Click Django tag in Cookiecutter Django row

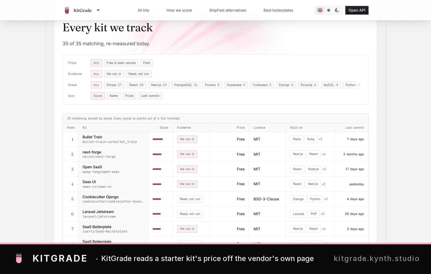click(298, 199)
